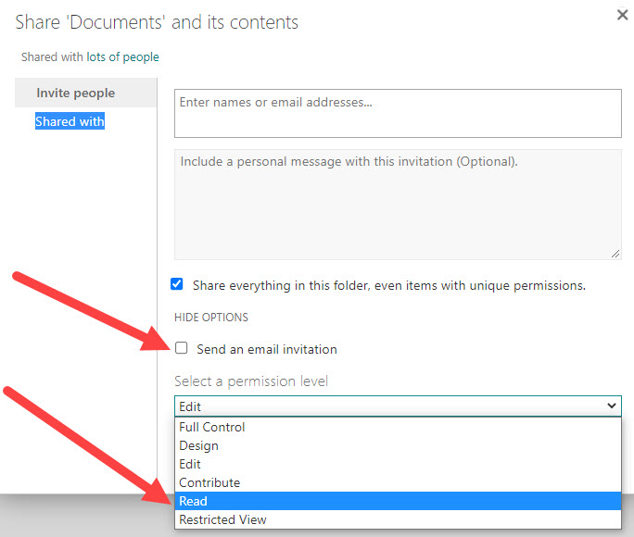Enable Send an email invitation checkbox

coord(181,348)
